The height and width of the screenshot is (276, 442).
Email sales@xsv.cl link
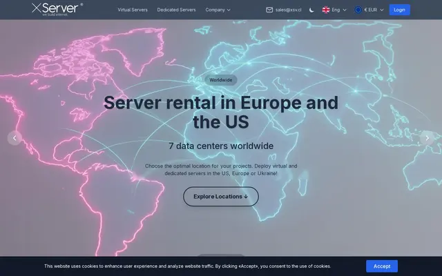[289, 10]
